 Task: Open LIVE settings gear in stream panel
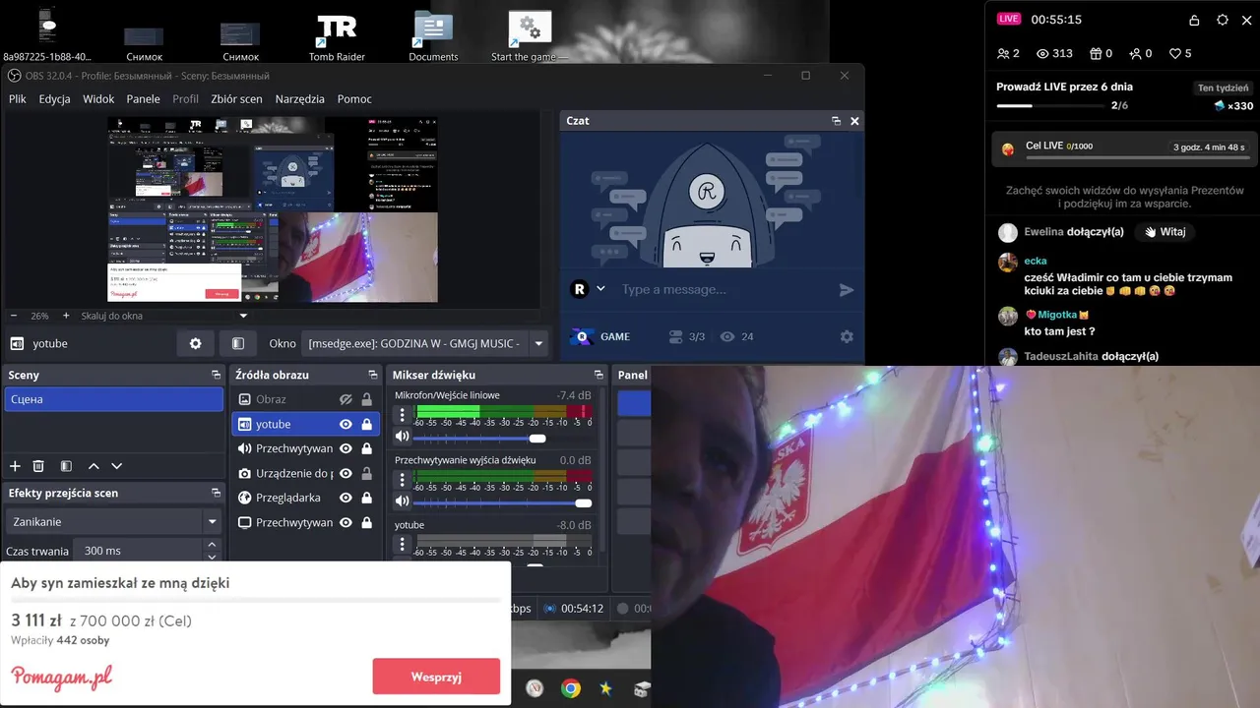tap(1223, 20)
